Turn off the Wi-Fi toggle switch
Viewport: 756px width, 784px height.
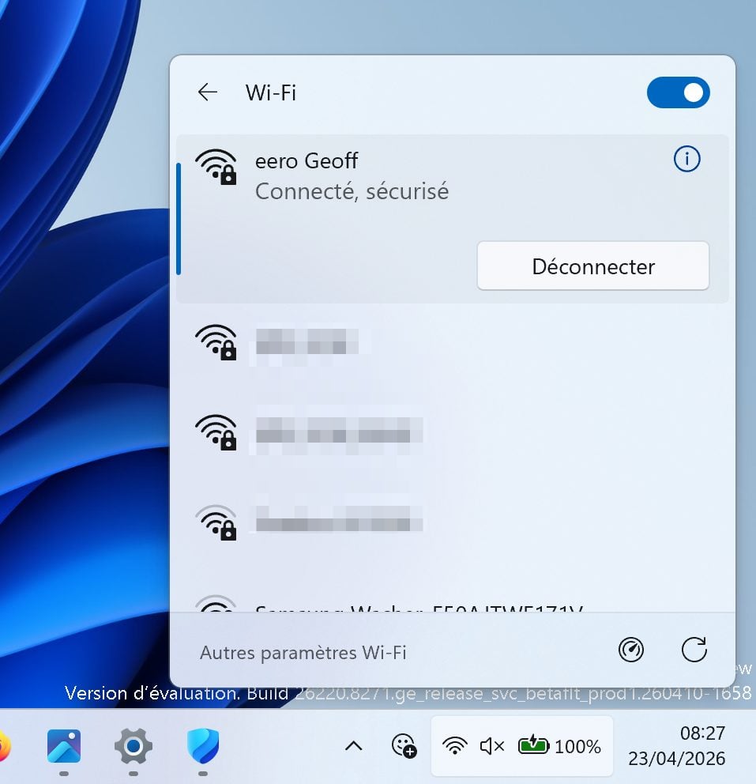(678, 92)
